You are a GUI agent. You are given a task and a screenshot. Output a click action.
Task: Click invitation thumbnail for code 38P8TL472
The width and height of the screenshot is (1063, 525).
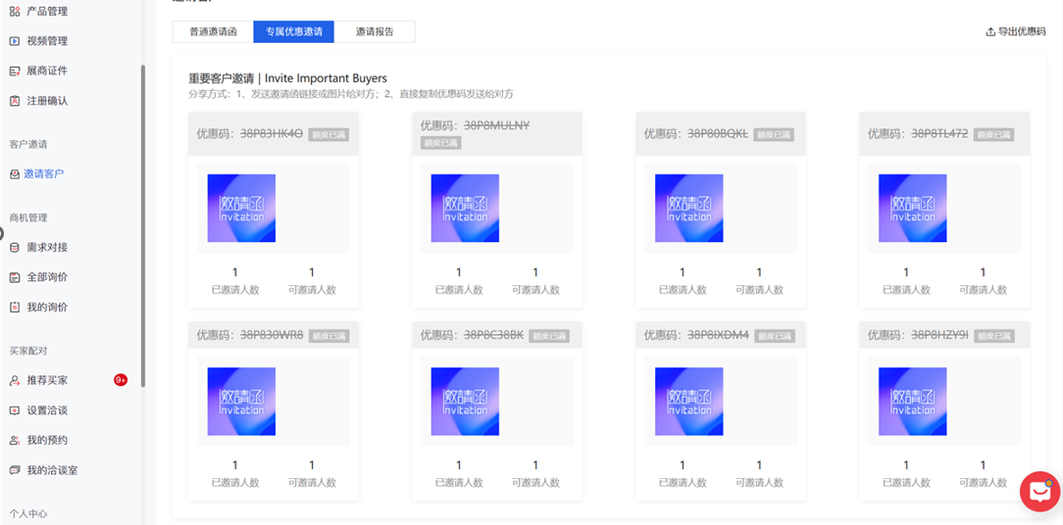[x=912, y=208]
